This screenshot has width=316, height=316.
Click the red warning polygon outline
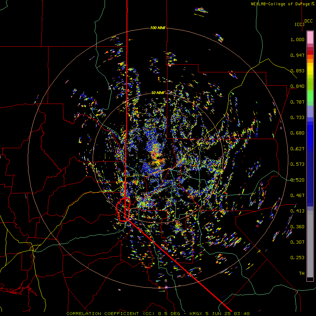pyautogui.click(x=123, y=210)
